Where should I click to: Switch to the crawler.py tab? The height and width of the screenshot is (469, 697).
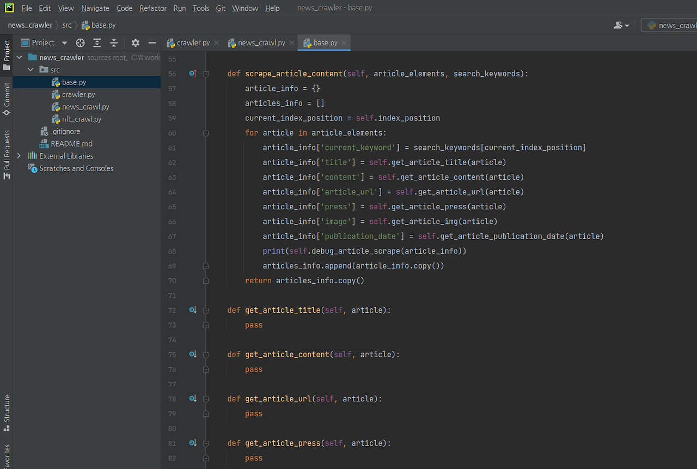[x=193, y=43]
